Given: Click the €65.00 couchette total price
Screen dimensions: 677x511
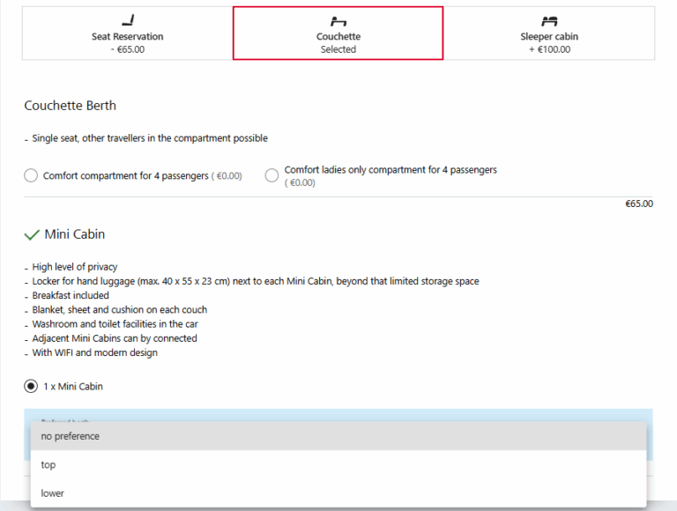Looking at the screenshot, I should 639,204.
